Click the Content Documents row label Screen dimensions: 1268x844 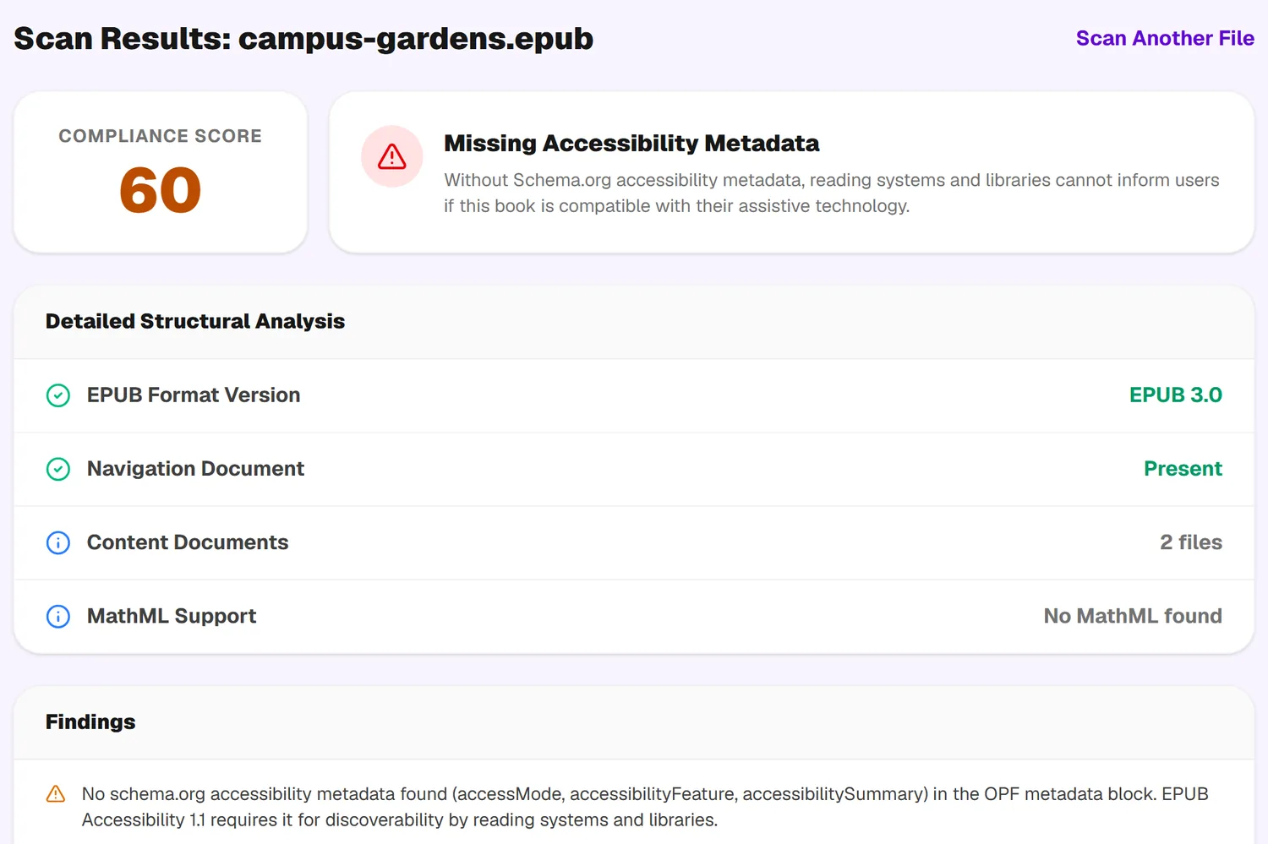188,542
